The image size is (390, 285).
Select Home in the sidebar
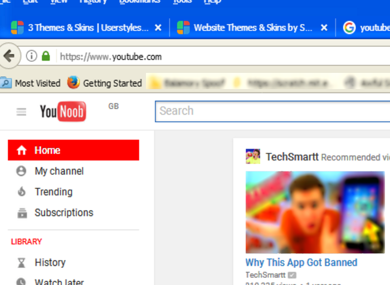tap(73, 150)
